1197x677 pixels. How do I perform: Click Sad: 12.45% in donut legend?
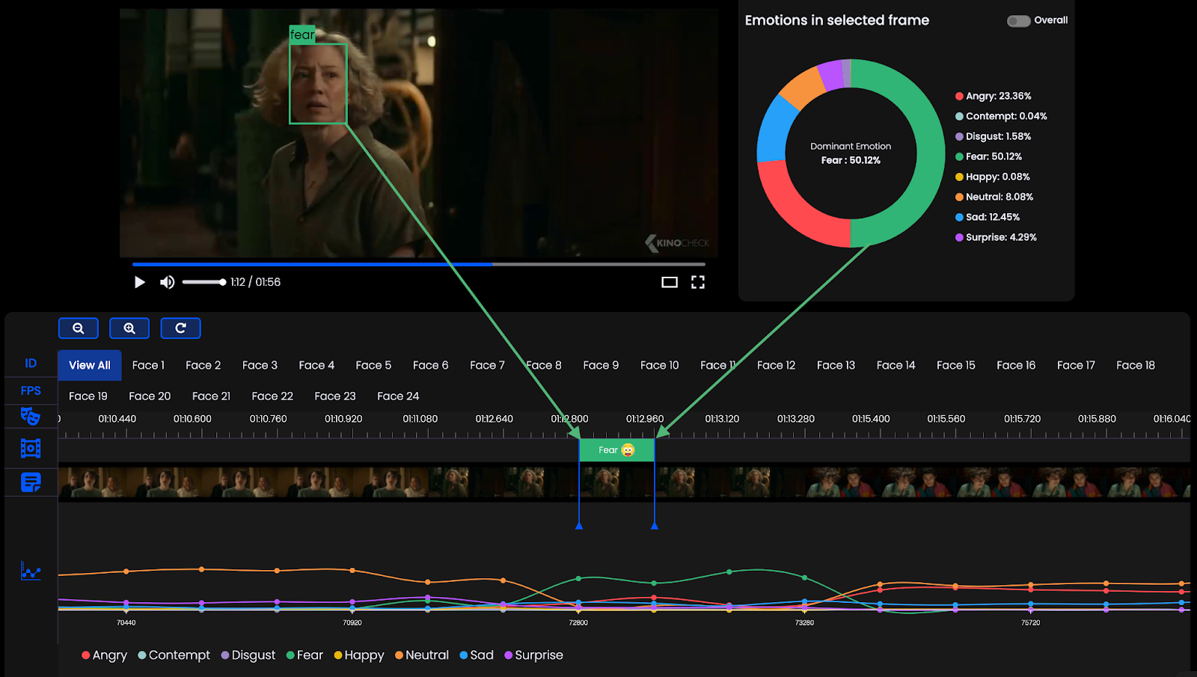pyautogui.click(x=988, y=217)
